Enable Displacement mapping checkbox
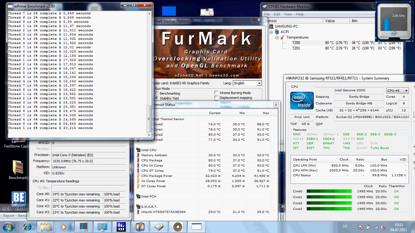 [216, 98]
